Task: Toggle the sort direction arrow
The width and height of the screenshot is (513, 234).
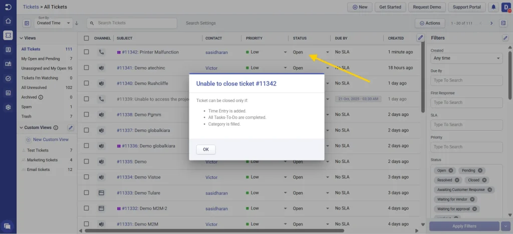Action: 77,23
